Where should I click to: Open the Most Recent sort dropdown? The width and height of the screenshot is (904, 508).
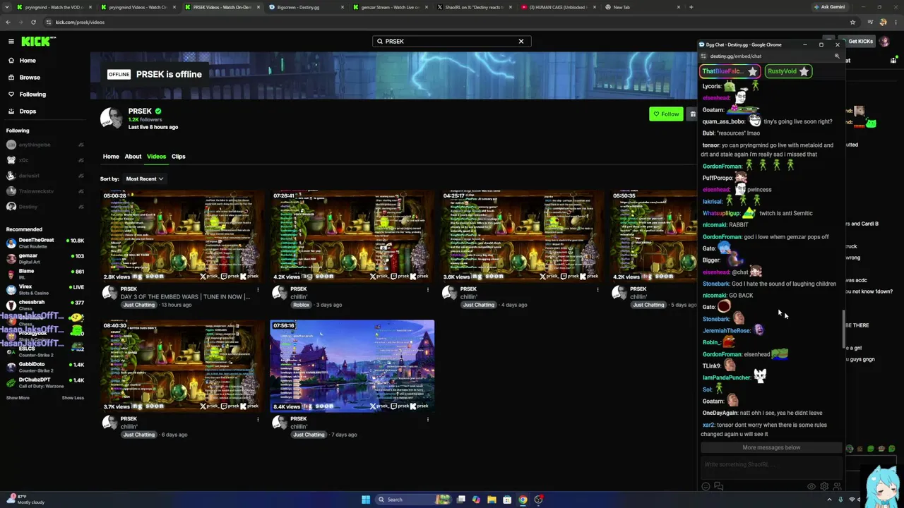pyautogui.click(x=144, y=179)
